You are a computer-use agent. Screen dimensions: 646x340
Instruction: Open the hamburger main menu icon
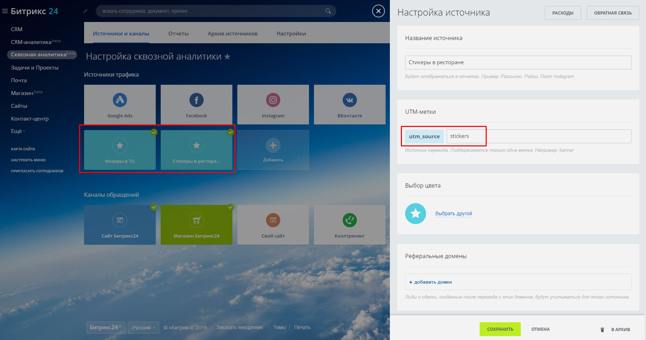pos(5,11)
